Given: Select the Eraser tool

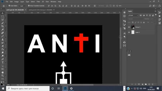Looking at the screenshot, I should point(3,46).
